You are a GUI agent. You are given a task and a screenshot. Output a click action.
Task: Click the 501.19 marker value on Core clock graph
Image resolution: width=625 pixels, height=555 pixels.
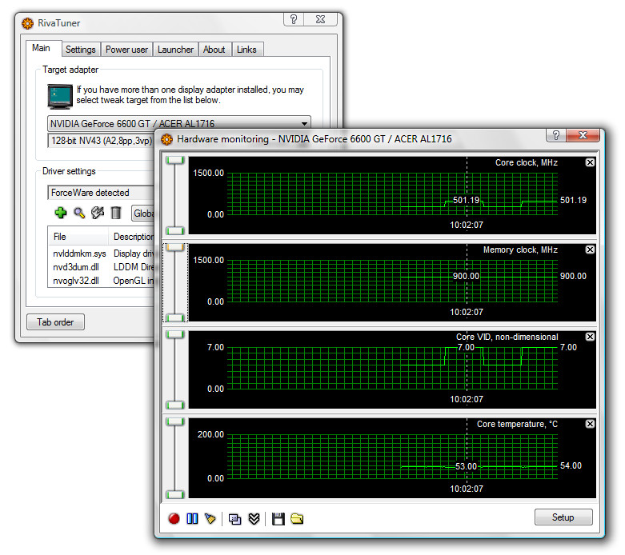pyautogui.click(x=466, y=200)
